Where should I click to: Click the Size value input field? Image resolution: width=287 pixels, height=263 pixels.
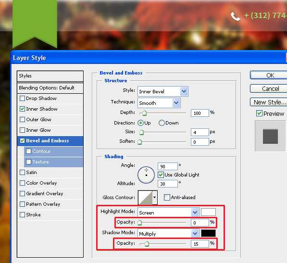click(x=200, y=132)
